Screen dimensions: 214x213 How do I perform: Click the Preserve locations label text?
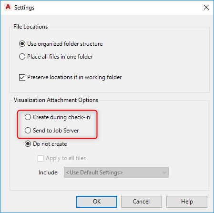[x=74, y=77]
